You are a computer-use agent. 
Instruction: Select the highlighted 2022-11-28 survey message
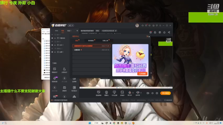91,46
